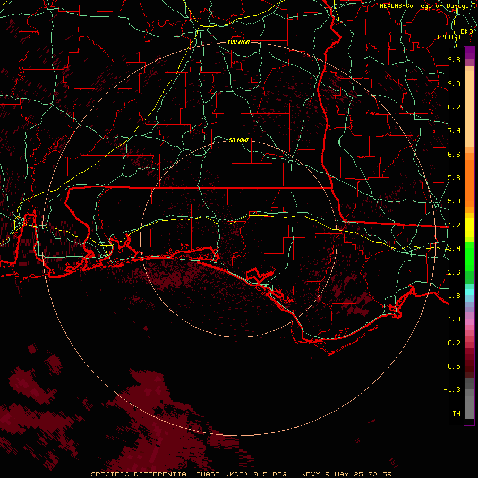Click the 8.2 value on the color scale
The width and height of the screenshot is (478, 478).
tap(454, 107)
